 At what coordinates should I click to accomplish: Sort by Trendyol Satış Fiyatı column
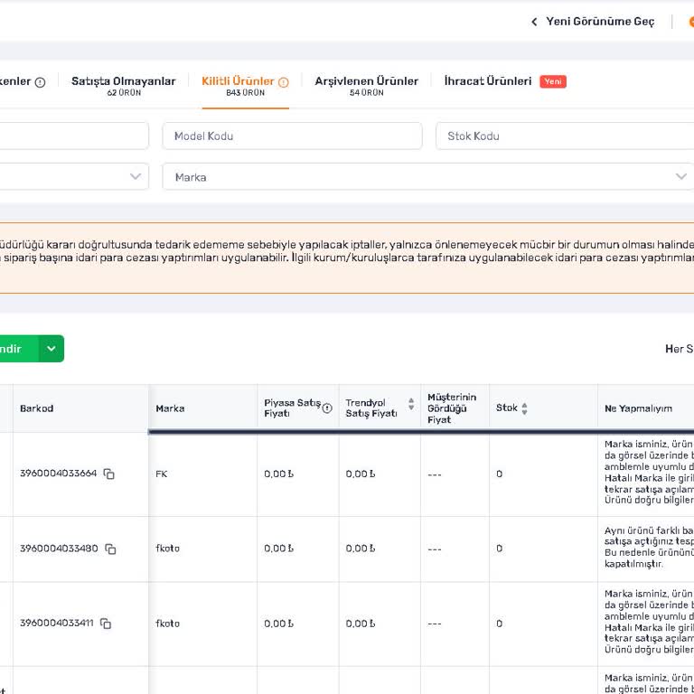point(411,404)
